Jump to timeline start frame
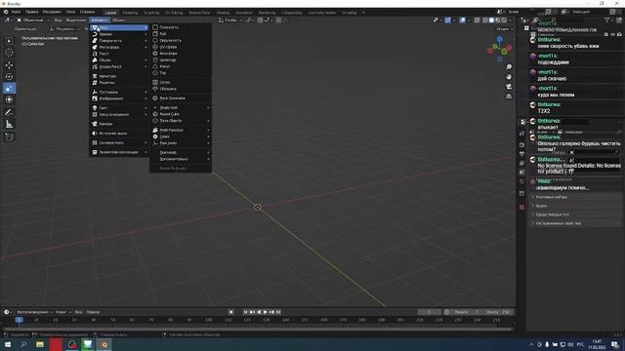625x351 pixels. [x=245, y=312]
